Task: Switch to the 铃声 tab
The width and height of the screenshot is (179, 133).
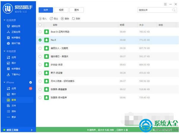Action: click(x=46, y=10)
